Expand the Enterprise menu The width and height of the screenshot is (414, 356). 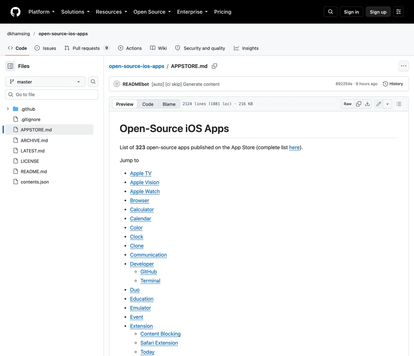(x=192, y=12)
